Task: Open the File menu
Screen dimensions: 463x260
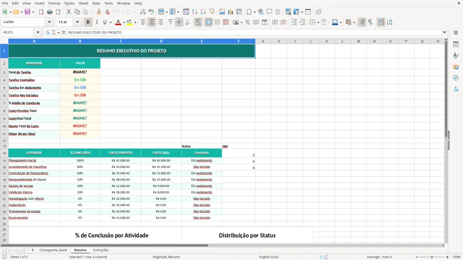Action: [5, 3]
